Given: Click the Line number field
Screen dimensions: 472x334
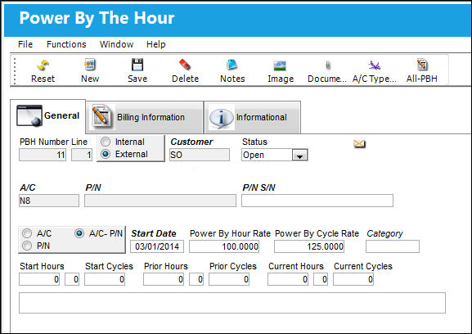Looking at the screenshot, I should pos(82,155).
